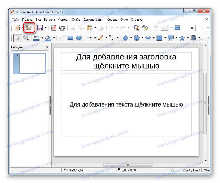Select the Ellipse drawing tool
Screen dimensions: 220x183
[79, 38]
